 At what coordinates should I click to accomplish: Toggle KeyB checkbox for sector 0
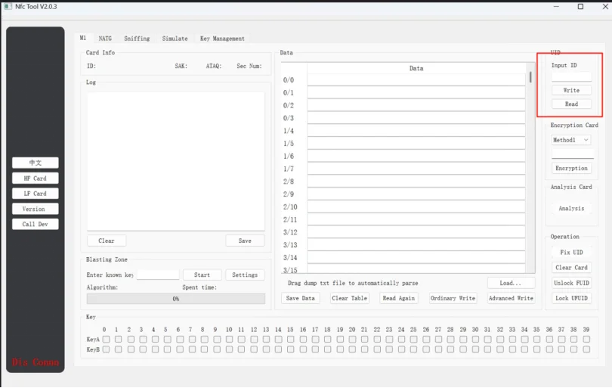point(107,349)
